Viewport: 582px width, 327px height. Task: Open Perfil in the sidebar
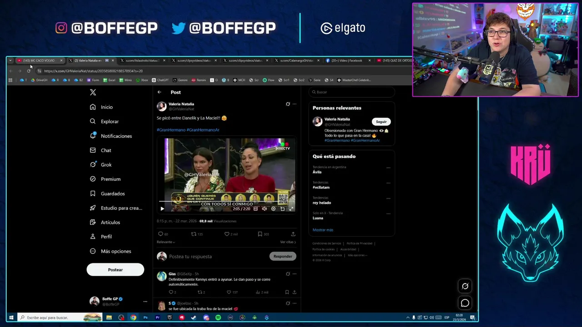101,237
